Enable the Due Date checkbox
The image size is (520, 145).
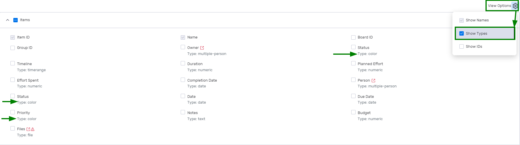tap(353, 96)
